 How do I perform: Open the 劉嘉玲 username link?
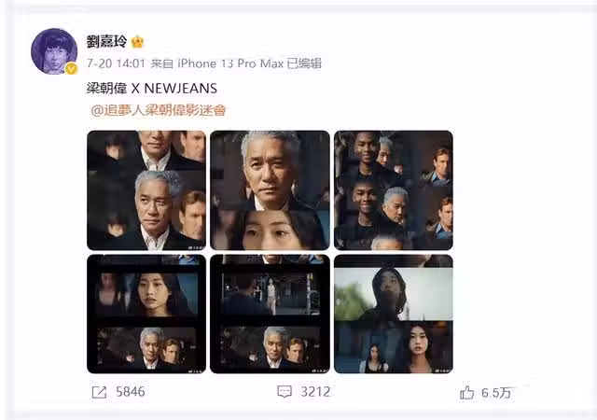pos(106,41)
